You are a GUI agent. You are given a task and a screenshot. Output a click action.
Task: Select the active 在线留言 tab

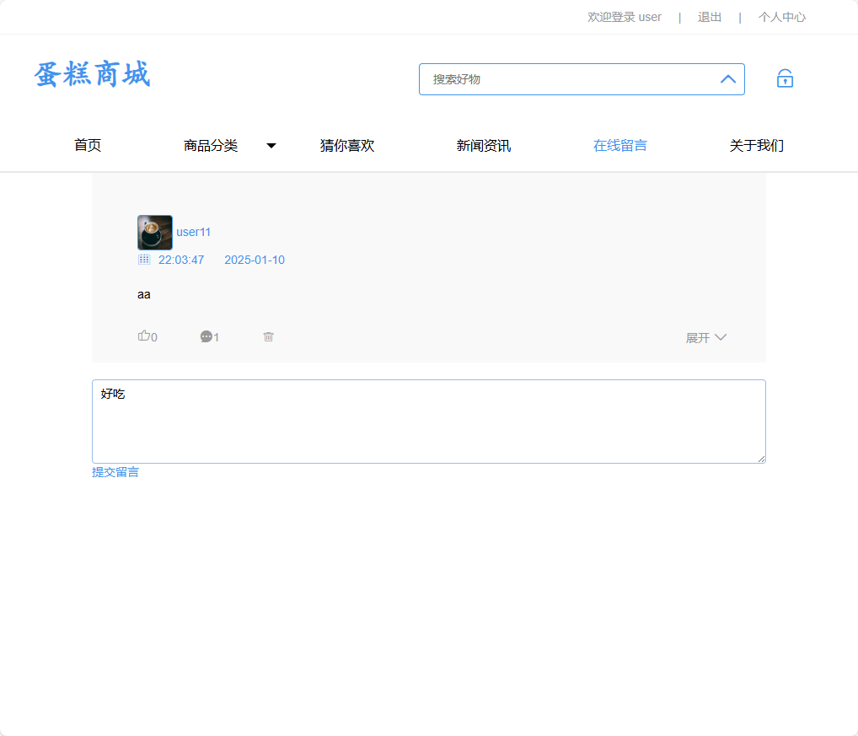[619, 145]
